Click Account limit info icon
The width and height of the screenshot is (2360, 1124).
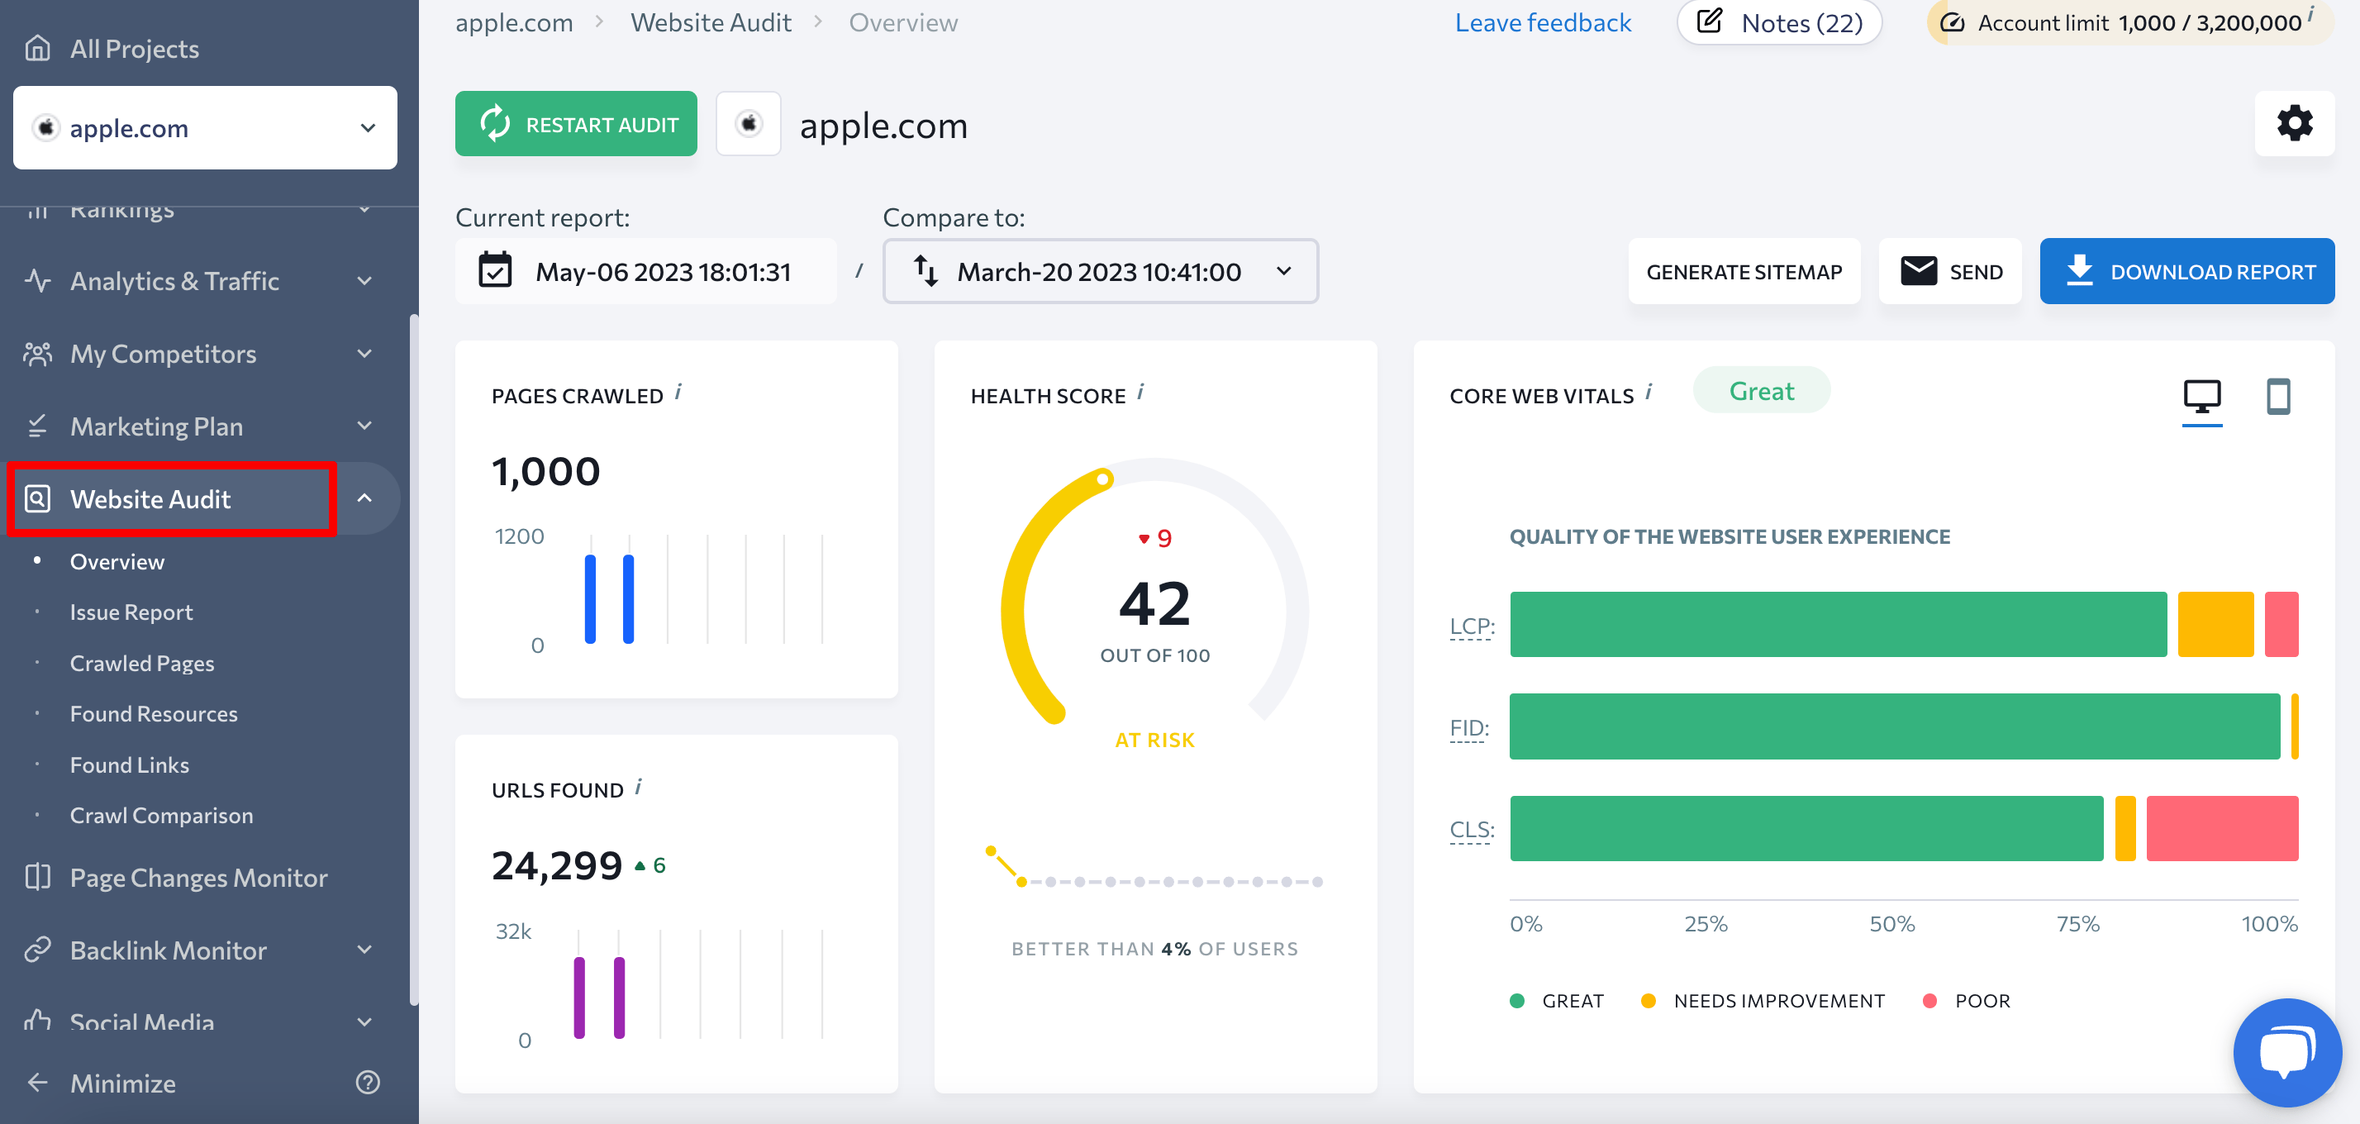[2310, 13]
